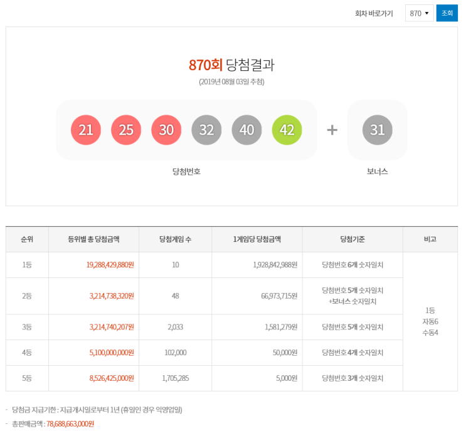466x439 pixels.
Task: Click the winner count 48
Action: pos(176,296)
